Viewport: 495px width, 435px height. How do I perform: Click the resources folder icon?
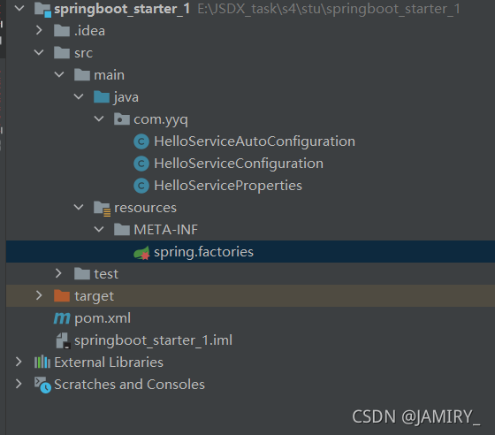tap(102, 209)
